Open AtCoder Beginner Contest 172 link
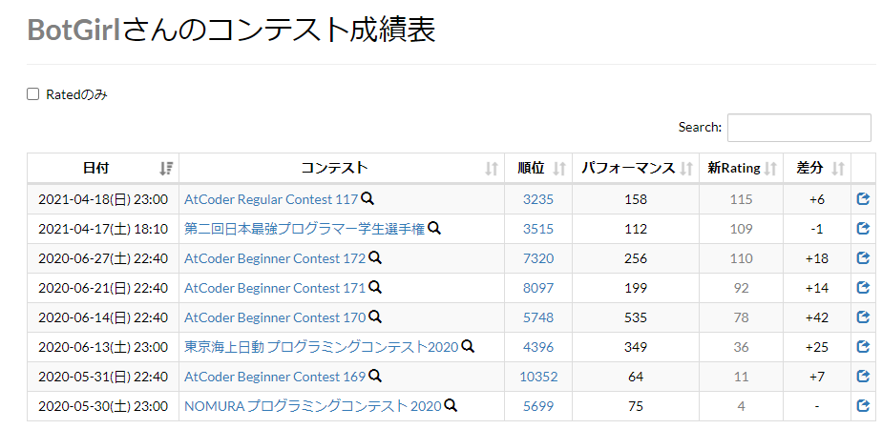882x429 pixels. click(275, 258)
